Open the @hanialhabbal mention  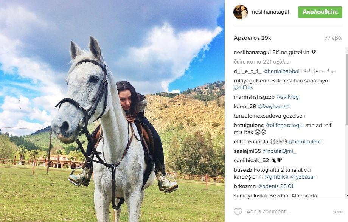(281, 71)
